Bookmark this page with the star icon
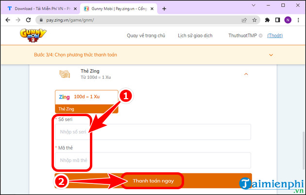The width and height of the screenshot is (306, 195). click(x=255, y=20)
